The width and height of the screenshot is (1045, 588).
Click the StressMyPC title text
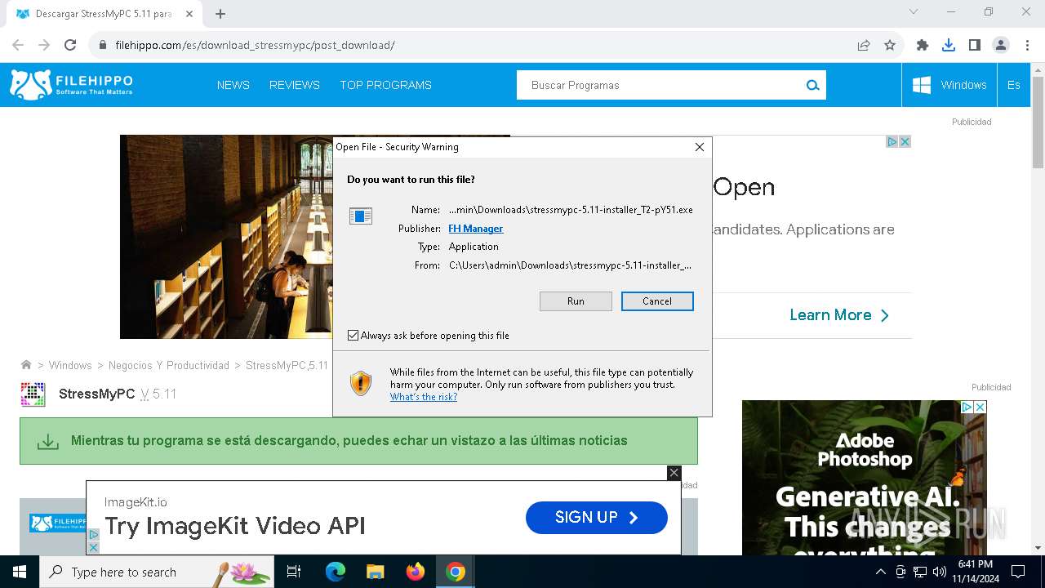coord(96,394)
